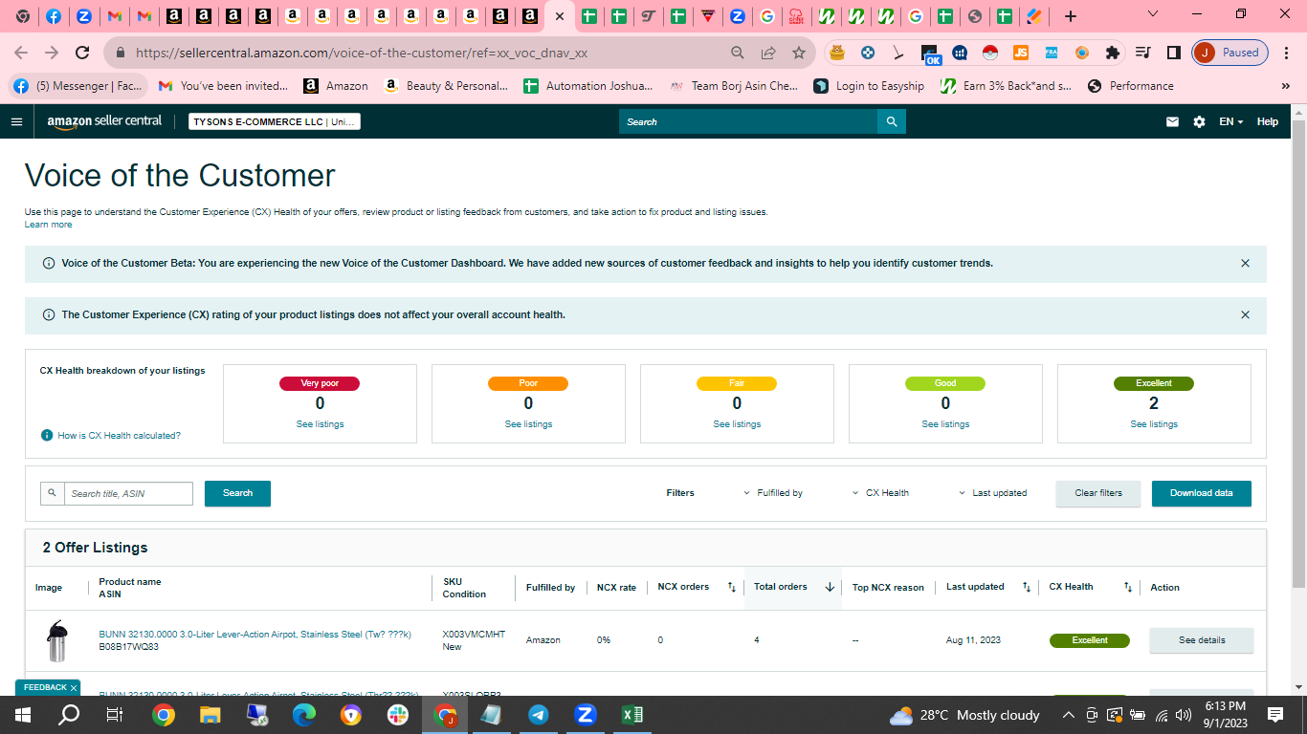
Task: Open Slack from the taskbar
Action: 398,715
